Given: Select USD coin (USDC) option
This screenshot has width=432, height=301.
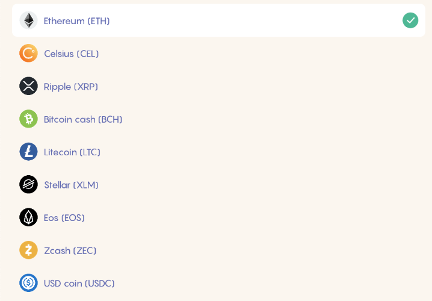Looking at the screenshot, I should coord(79,284).
